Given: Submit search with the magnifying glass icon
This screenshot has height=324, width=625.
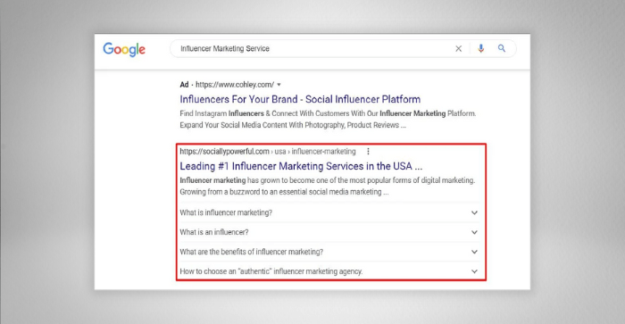Looking at the screenshot, I should coord(502,48).
